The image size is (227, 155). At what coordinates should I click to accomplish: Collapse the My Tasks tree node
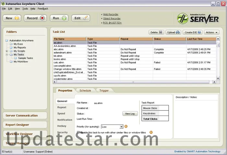(x=7, y=55)
